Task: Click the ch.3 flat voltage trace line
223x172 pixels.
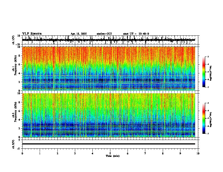Action: pos(108,144)
